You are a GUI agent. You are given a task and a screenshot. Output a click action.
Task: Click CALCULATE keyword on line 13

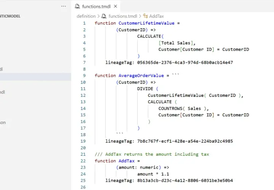(160, 102)
